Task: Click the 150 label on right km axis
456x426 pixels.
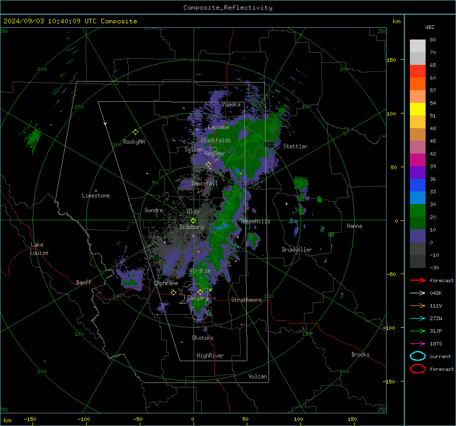Action: [x=391, y=60]
